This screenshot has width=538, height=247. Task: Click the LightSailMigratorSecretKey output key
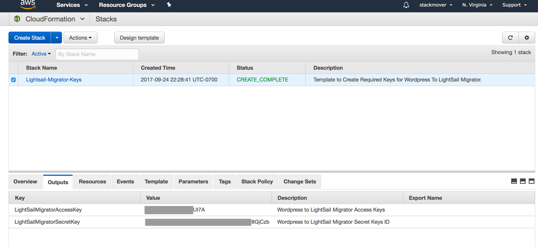pyautogui.click(x=47, y=222)
